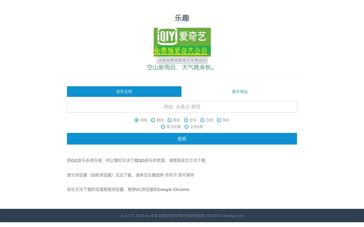This screenshot has width=364, height=227.
Task: Click the email 2050953544@qq.com in the footer
Action: pos(224,216)
